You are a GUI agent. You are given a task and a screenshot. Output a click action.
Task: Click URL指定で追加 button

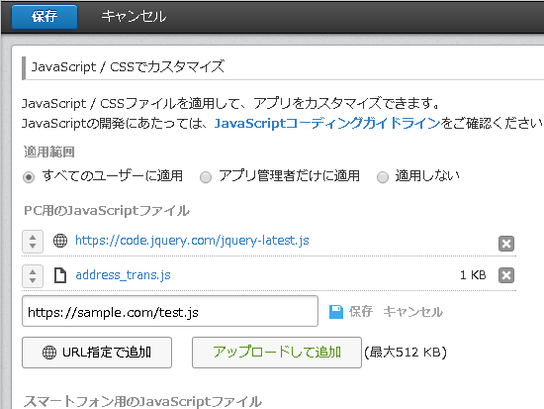point(97,353)
